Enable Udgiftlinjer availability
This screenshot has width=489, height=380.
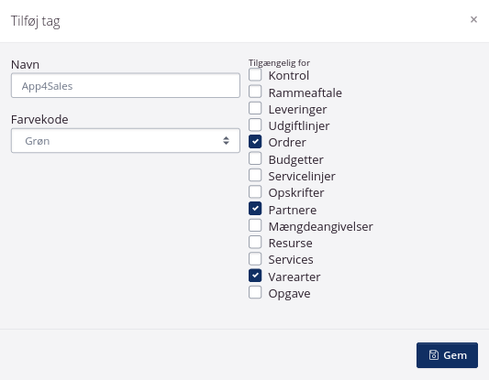[255, 125]
